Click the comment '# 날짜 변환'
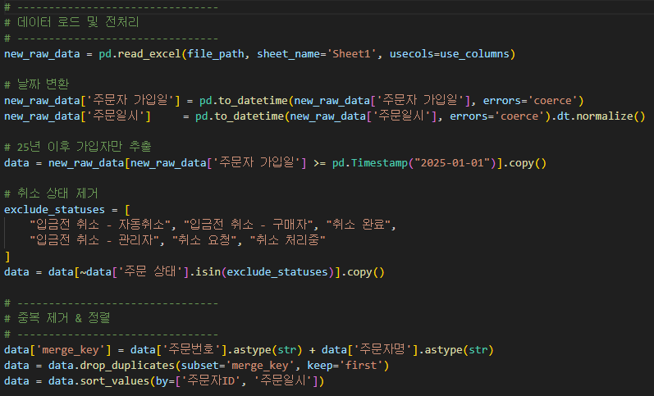654x396 pixels. point(36,84)
